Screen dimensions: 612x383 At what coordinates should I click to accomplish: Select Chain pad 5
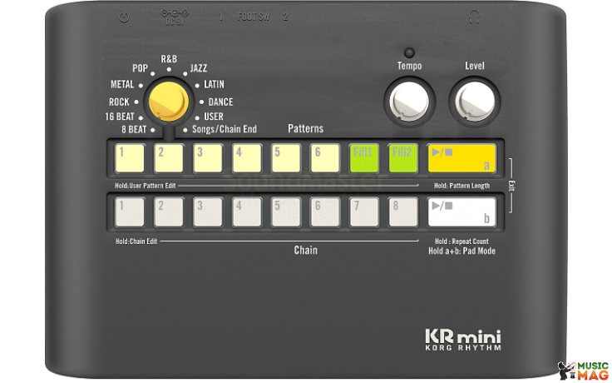(x=286, y=212)
